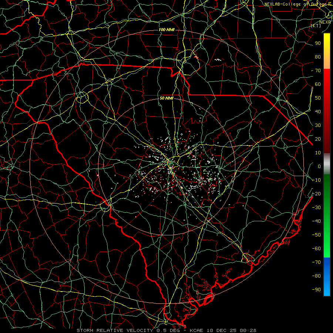This screenshot has height=333, width=333.
Task: Click the 0 value on the velocity scale
Action: tap(319, 166)
